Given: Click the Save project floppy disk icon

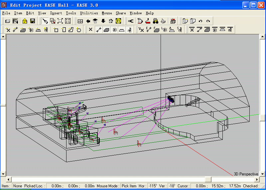Looking at the screenshot, I should pos(33,21).
